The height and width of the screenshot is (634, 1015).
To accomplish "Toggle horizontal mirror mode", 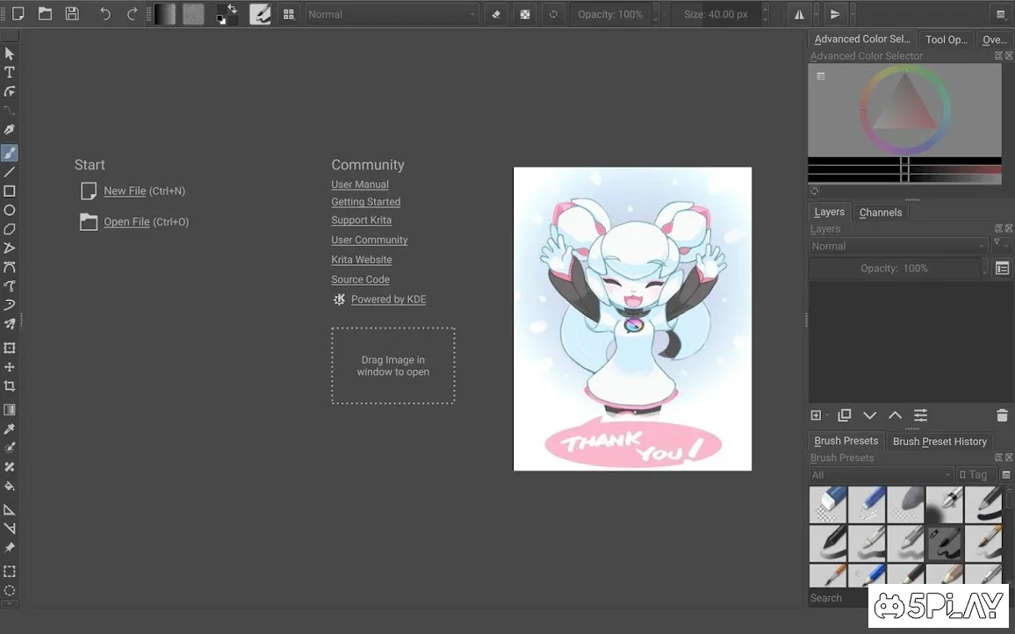I will (801, 14).
